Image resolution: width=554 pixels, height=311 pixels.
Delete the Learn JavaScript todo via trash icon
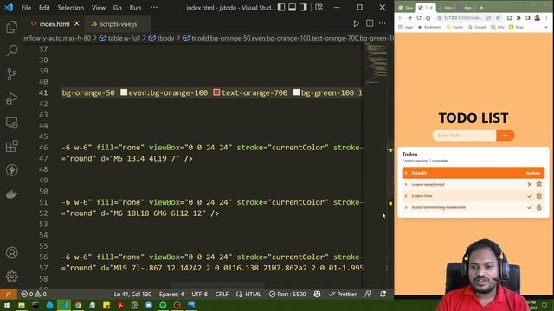click(538, 184)
